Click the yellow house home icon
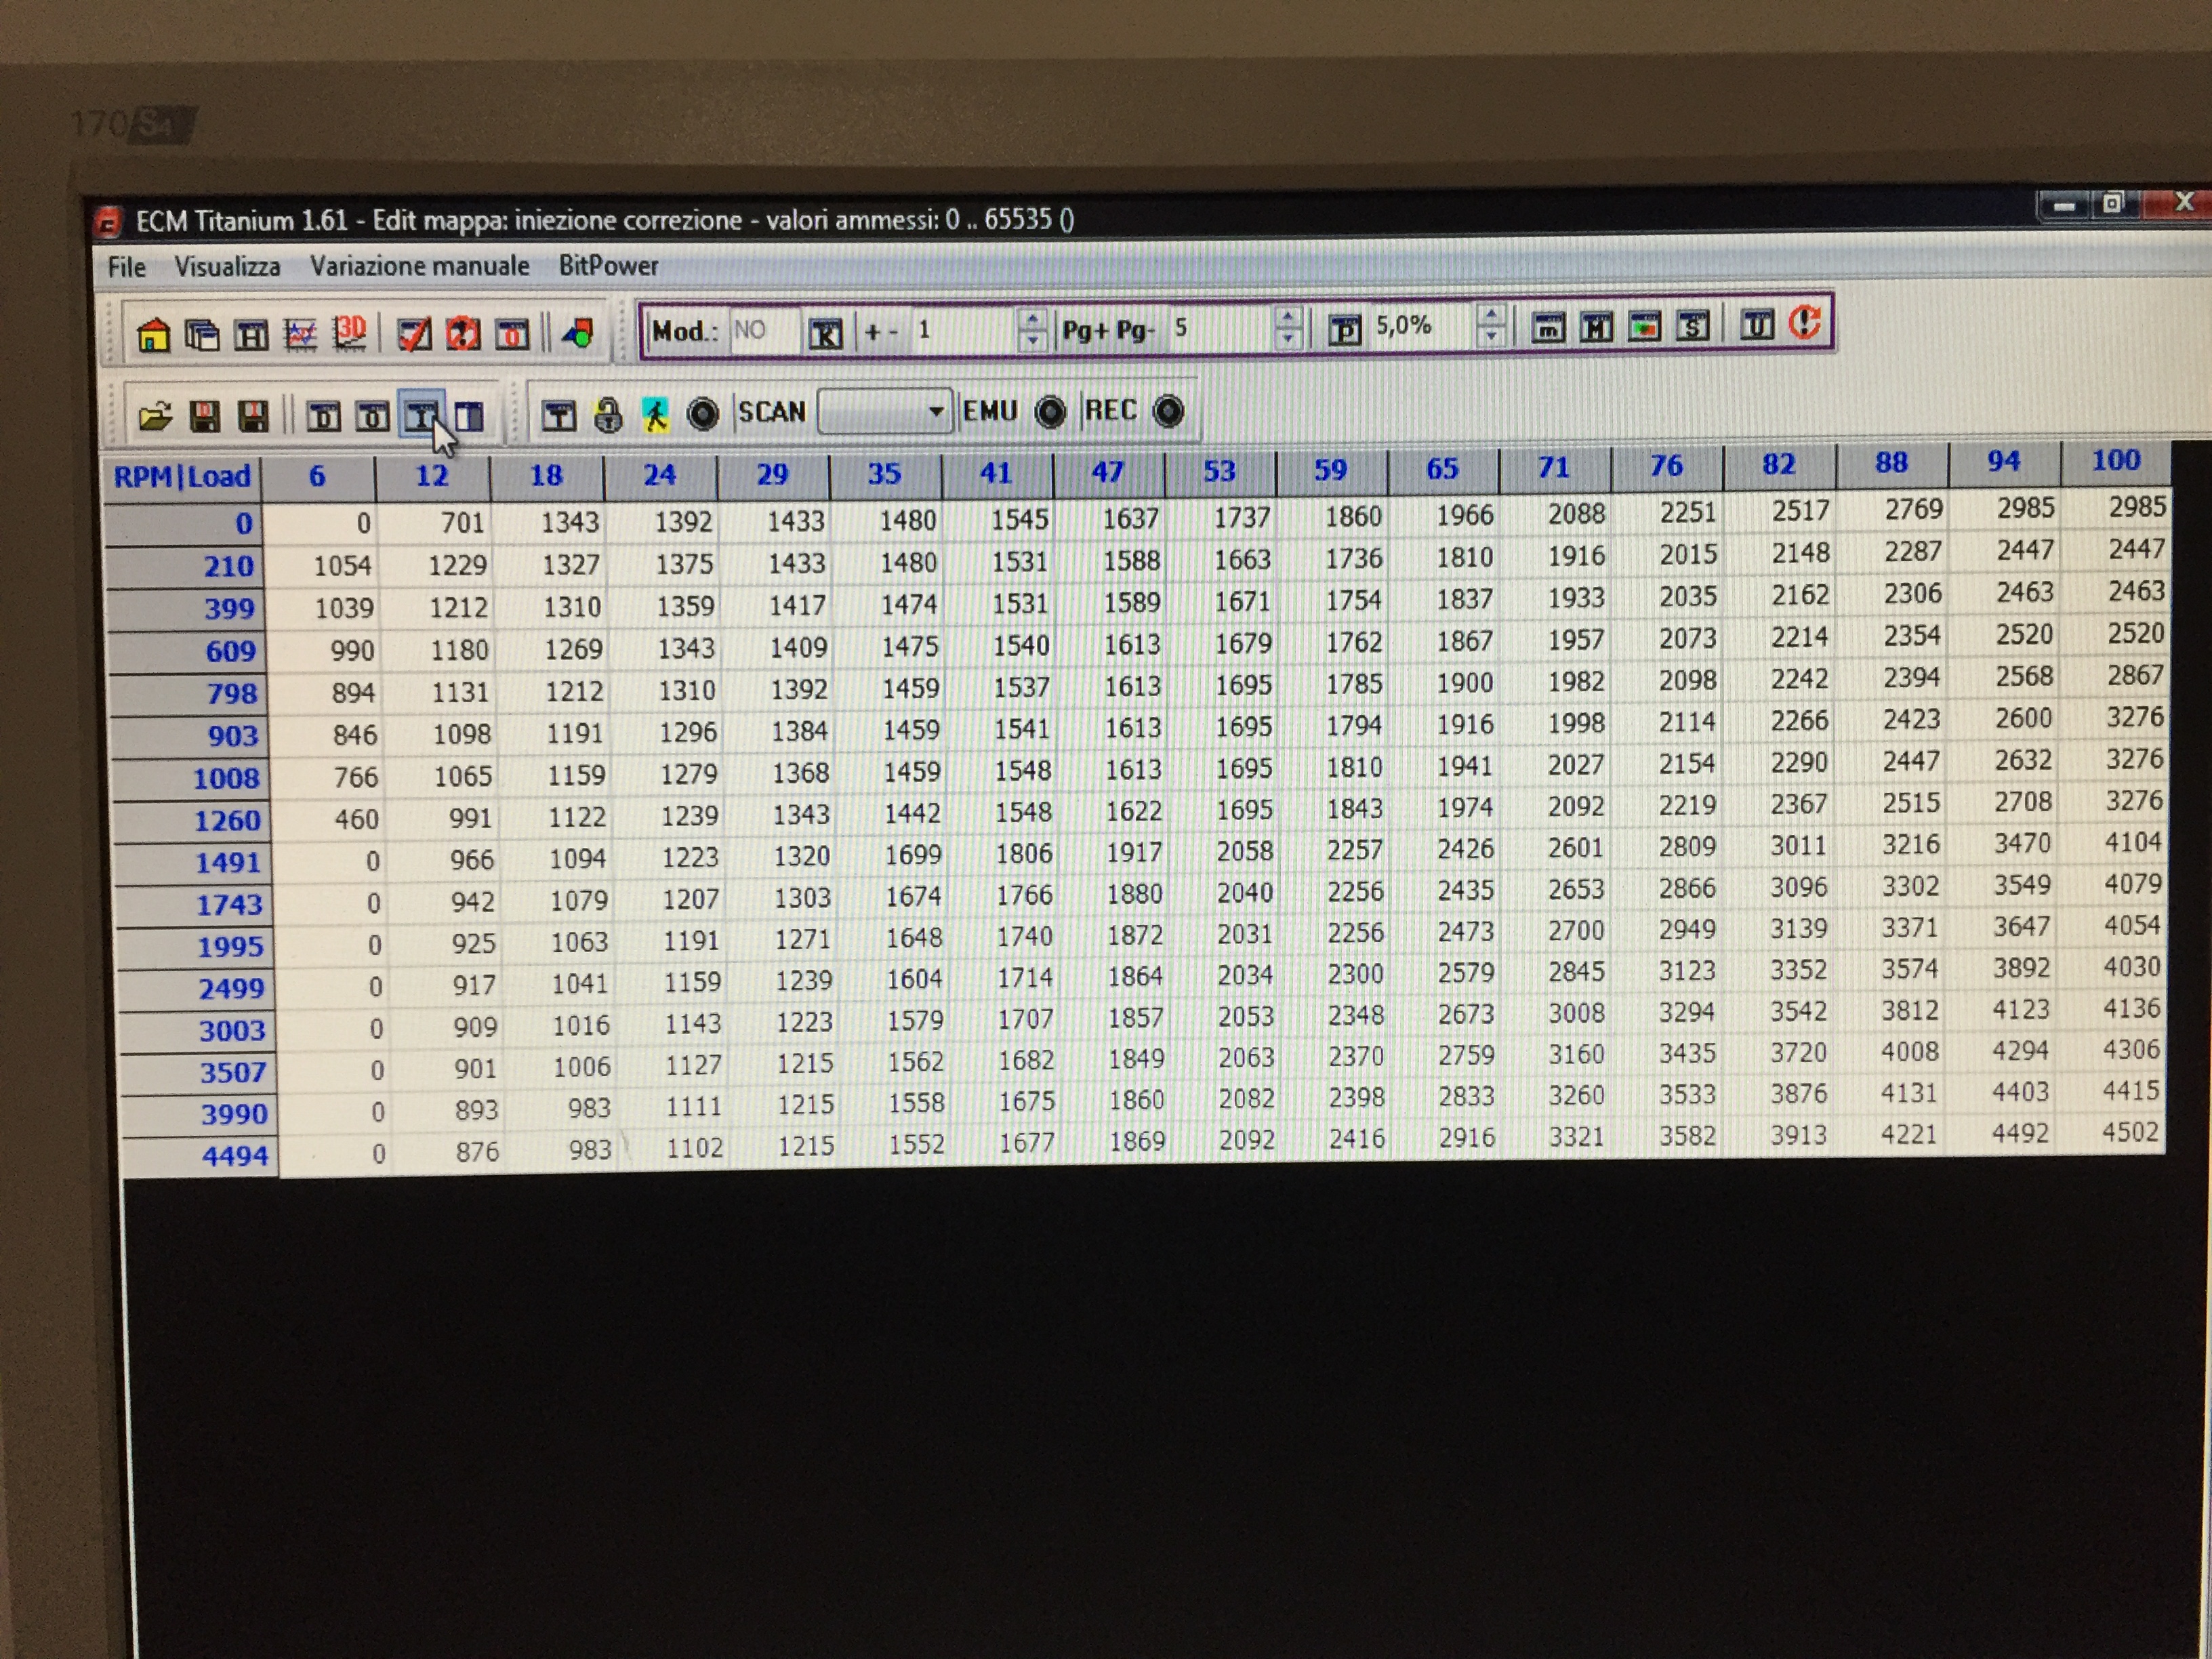Screen dimensions: 2212x1659 (x=153, y=335)
